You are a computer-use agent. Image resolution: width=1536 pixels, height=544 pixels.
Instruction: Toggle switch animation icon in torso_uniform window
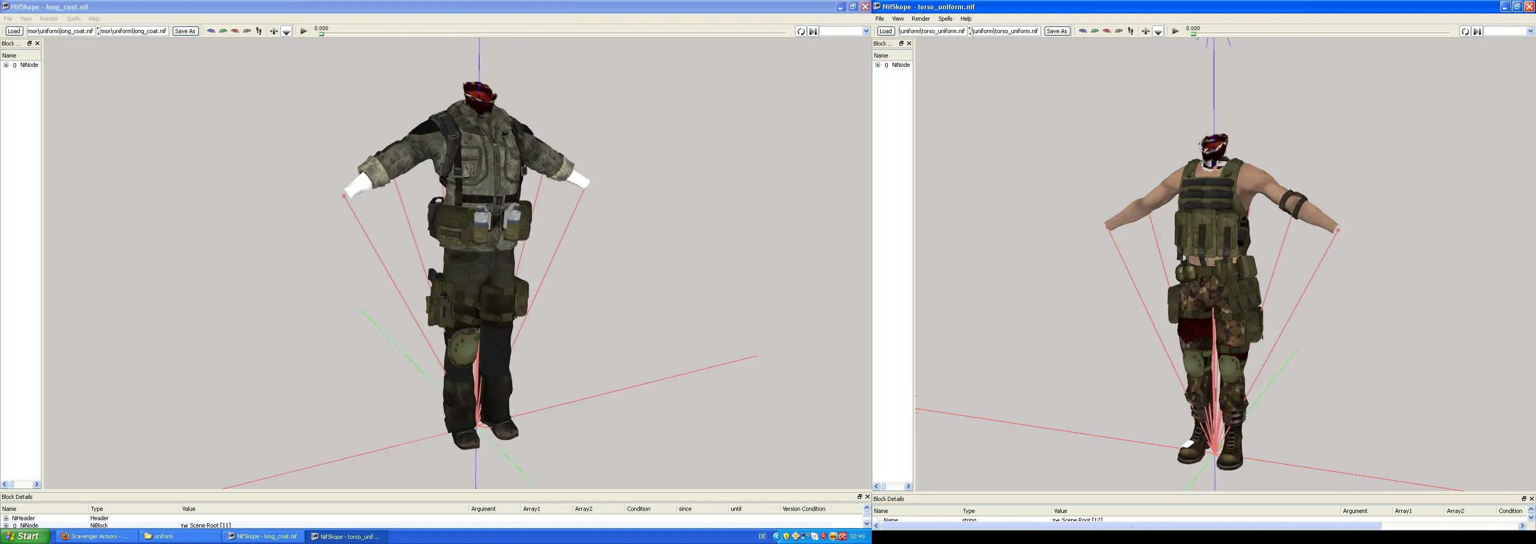[1477, 31]
